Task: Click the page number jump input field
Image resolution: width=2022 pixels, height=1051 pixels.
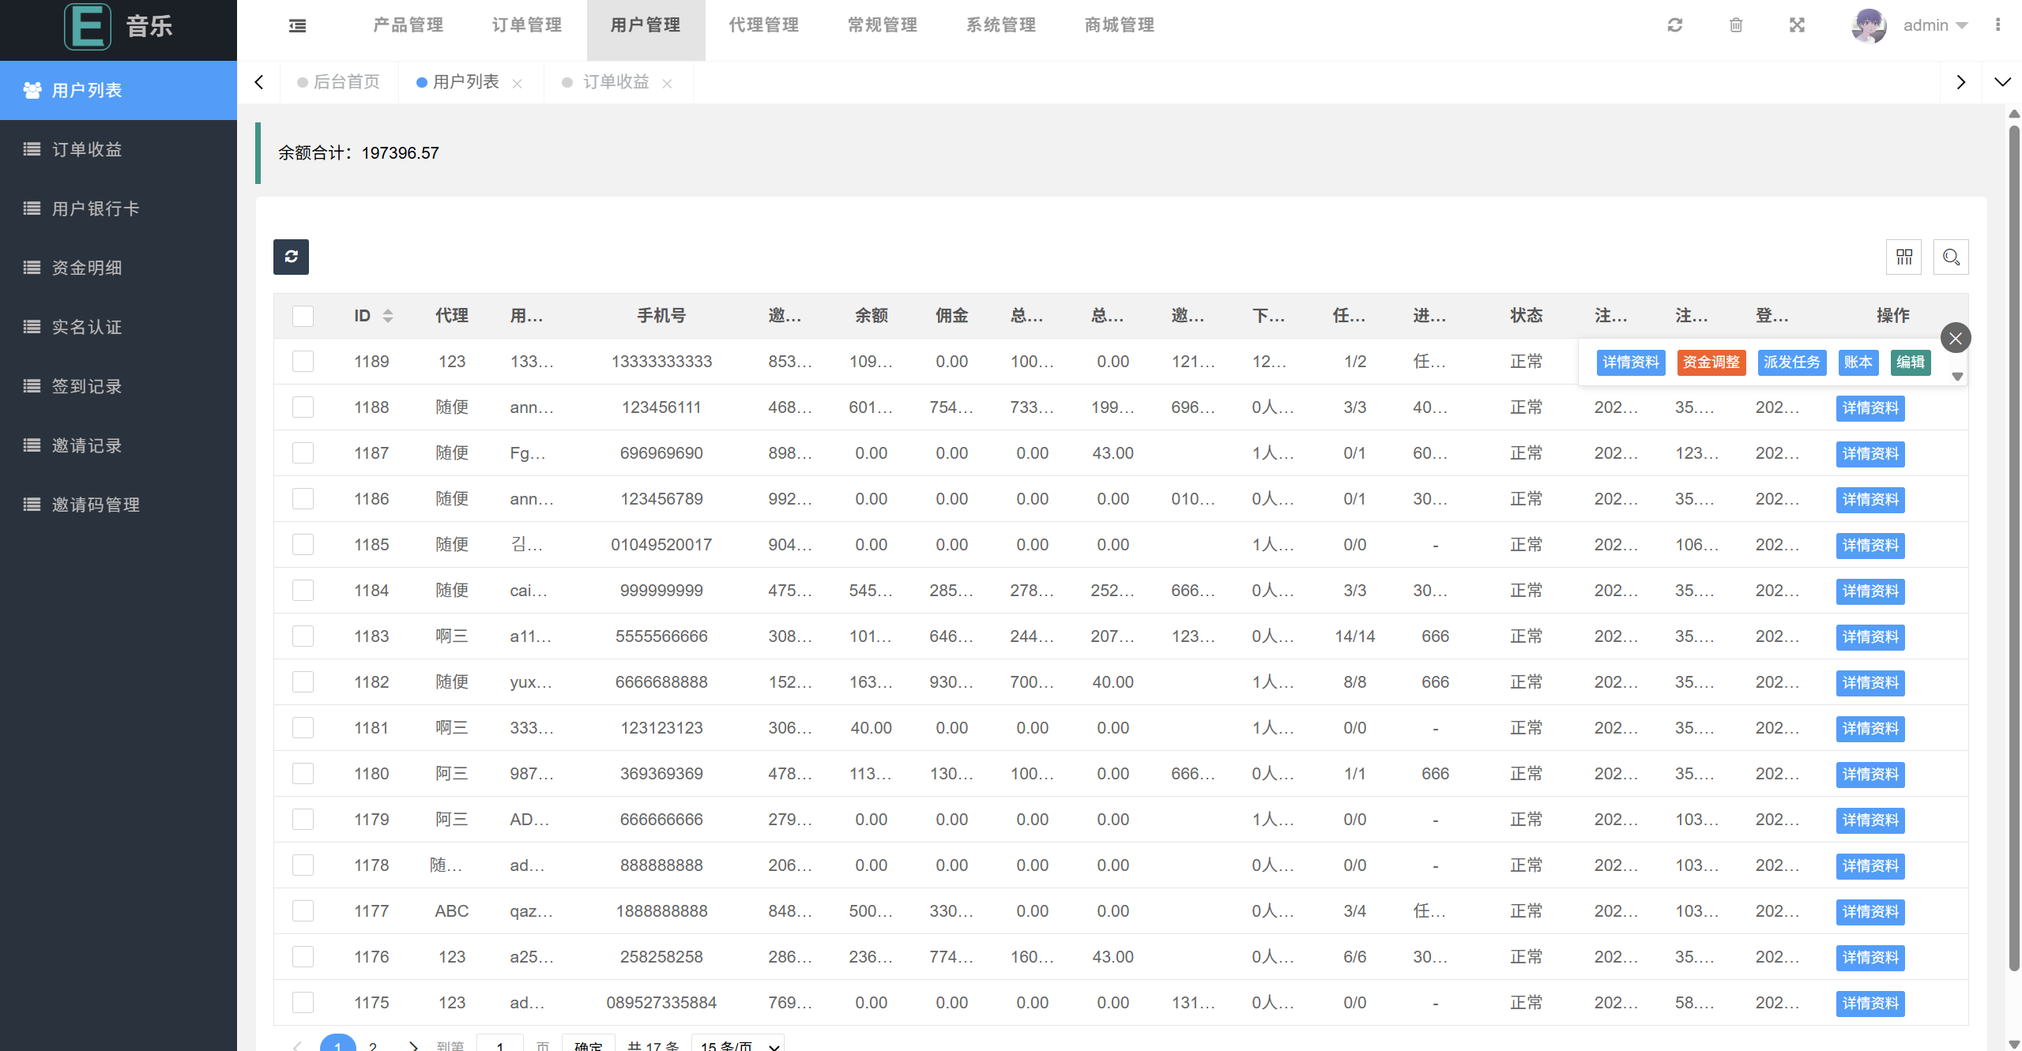Action: coord(500,1044)
